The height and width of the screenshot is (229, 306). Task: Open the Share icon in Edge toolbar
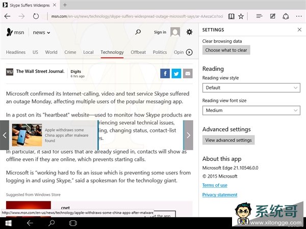[x=286, y=16]
